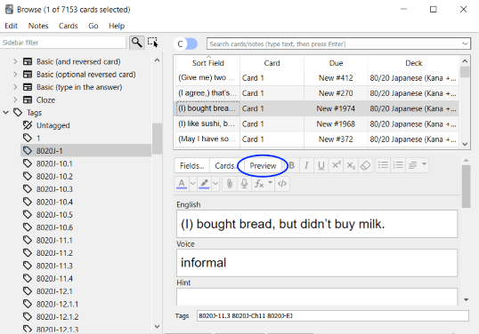This screenshot has width=479, height=334.
Task: Expand Basic (type in the answer) note type
Action: point(15,87)
